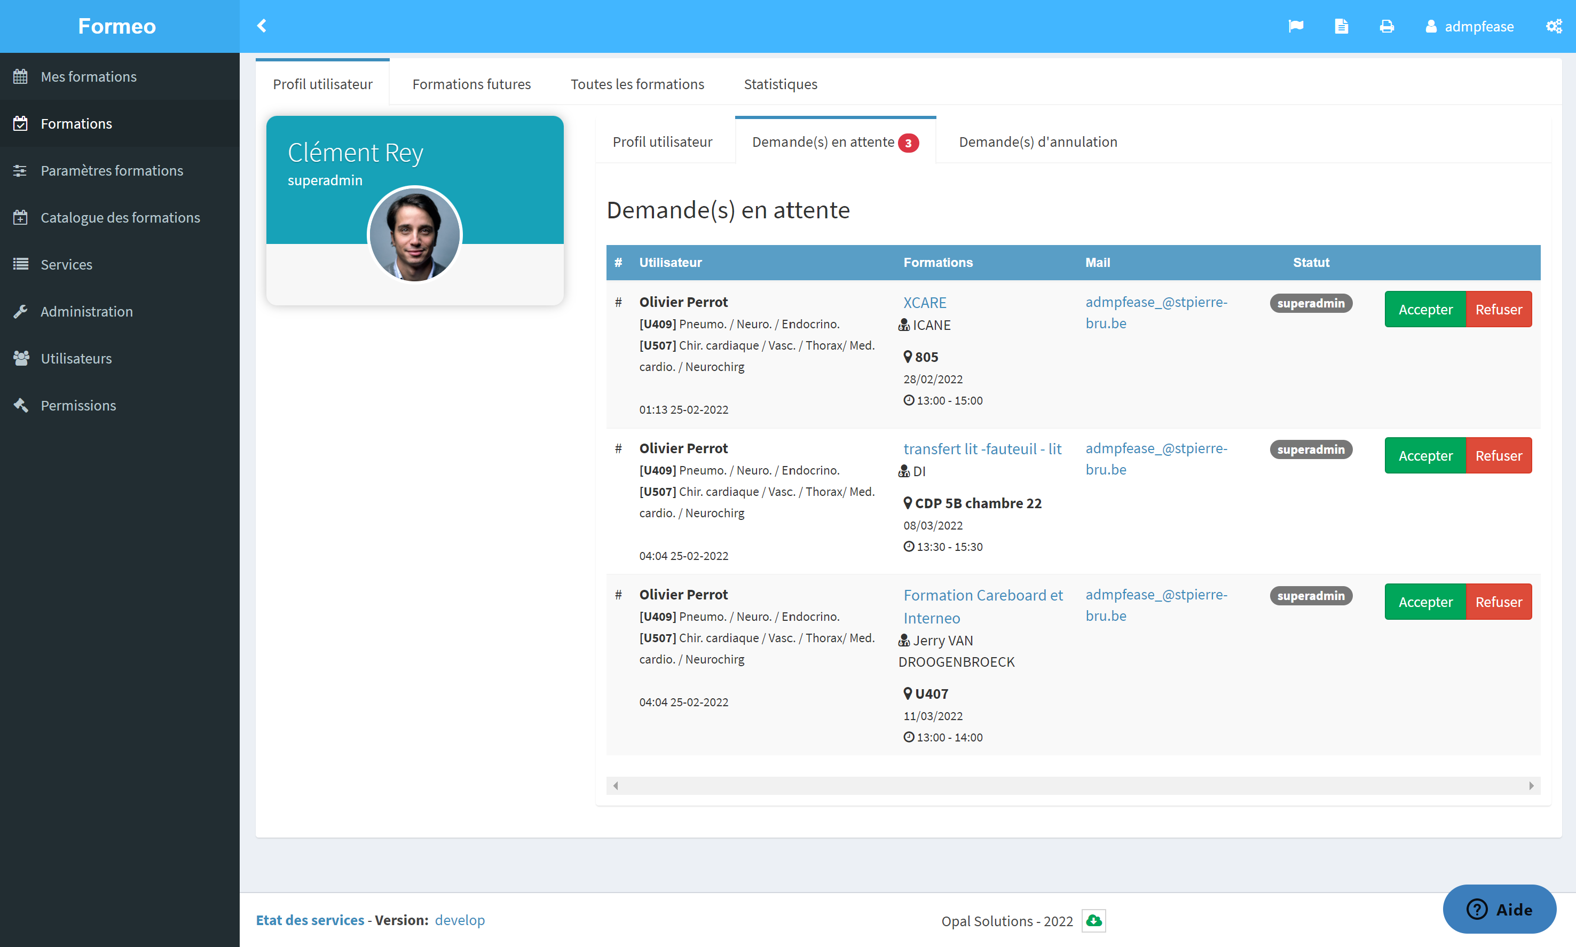The width and height of the screenshot is (1576, 947).
Task: Open the XCARE formation link
Action: coord(925,303)
